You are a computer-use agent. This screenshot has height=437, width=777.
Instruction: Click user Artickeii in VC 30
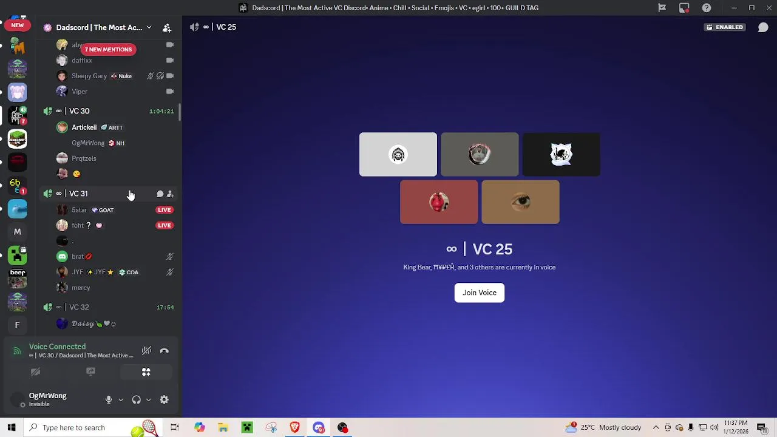coord(90,127)
